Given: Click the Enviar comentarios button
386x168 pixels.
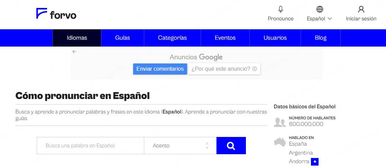Looking at the screenshot, I should 160,69.
